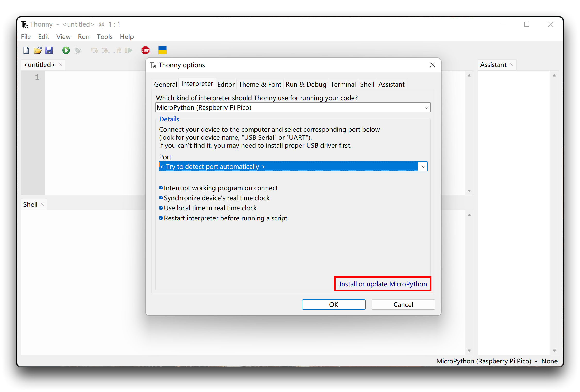This screenshot has height=392, width=580.
Task: Confirm with the OK button
Action: (x=334, y=305)
